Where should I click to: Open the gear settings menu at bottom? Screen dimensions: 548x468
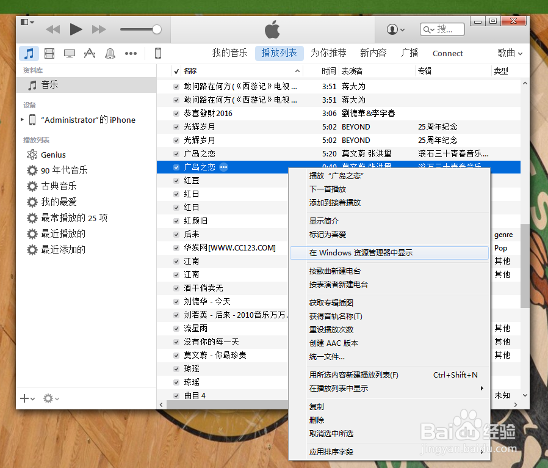(x=51, y=398)
